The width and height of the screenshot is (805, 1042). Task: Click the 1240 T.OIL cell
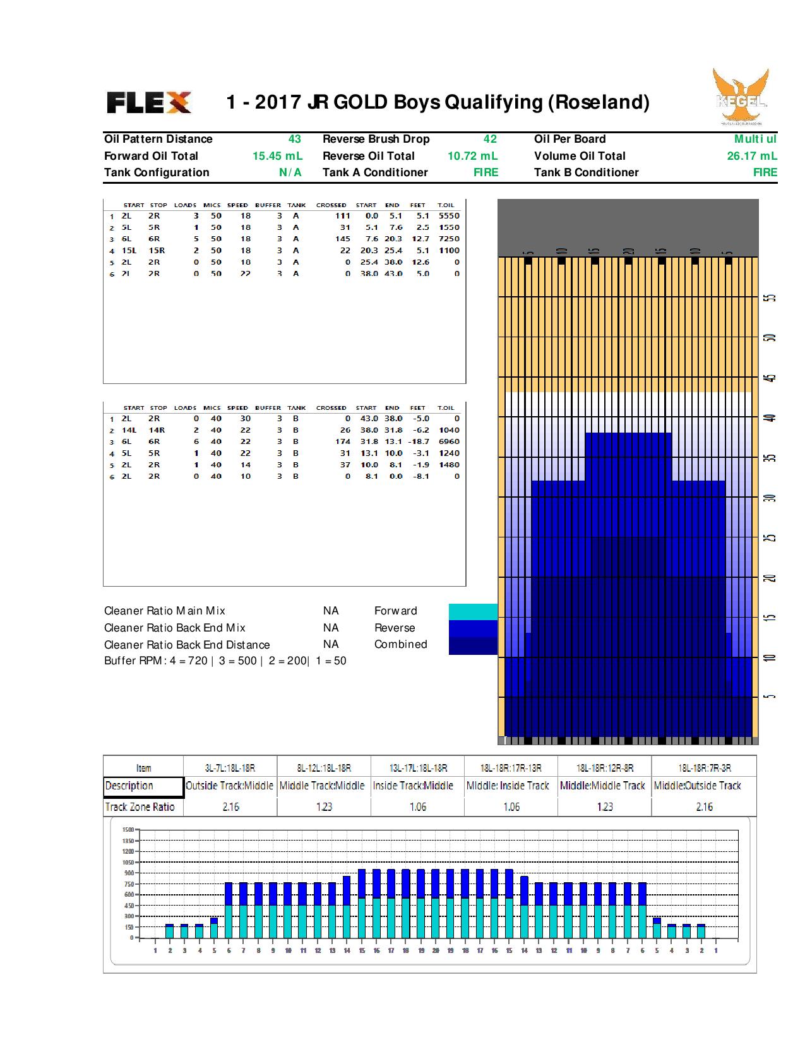(x=449, y=453)
